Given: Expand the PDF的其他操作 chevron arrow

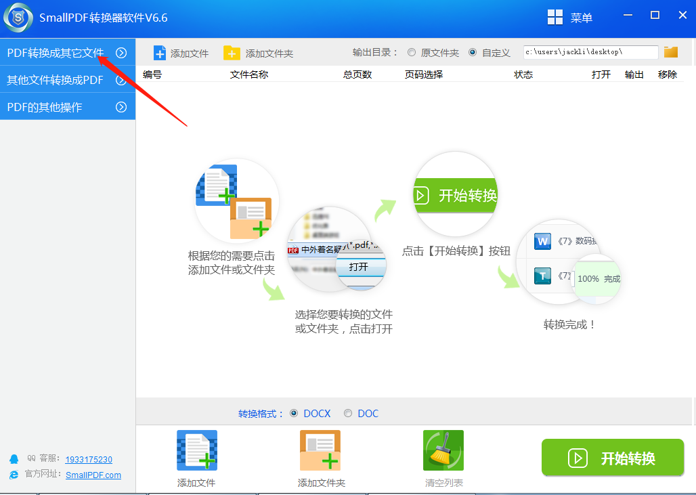Looking at the screenshot, I should (121, 106).
